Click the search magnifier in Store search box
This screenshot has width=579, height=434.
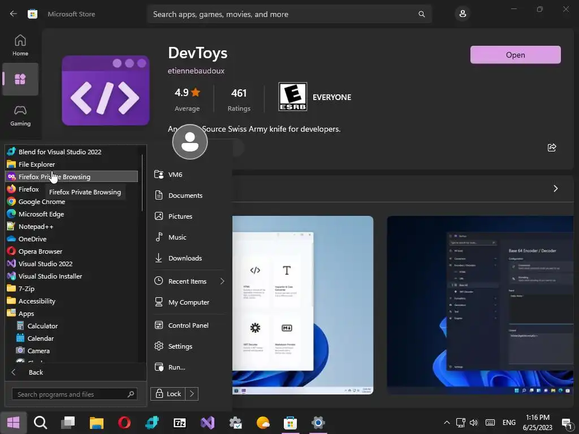pyautogui.click(x=421, y=14)
